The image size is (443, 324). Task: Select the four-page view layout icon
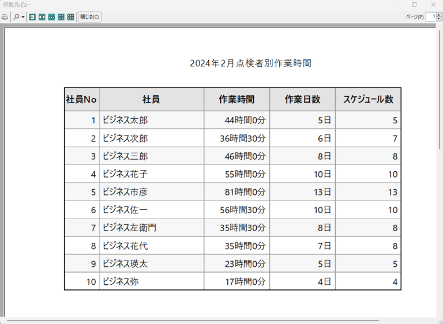[x=61, y=17]
